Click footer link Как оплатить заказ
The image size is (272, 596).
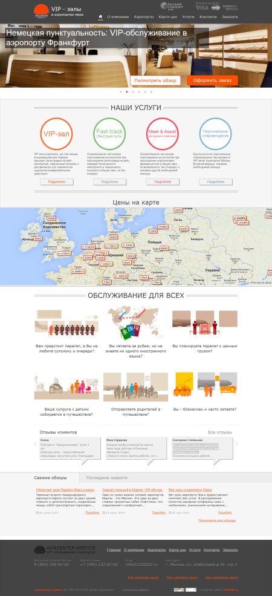pos(183,577)
